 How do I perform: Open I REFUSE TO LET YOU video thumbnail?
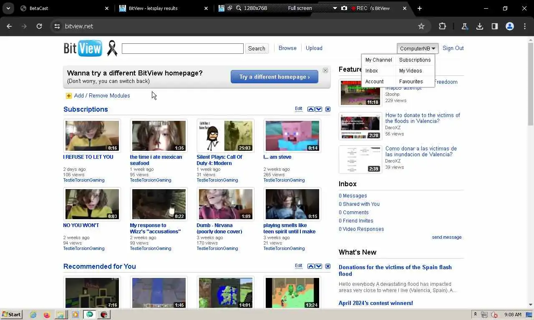[92, 136]
